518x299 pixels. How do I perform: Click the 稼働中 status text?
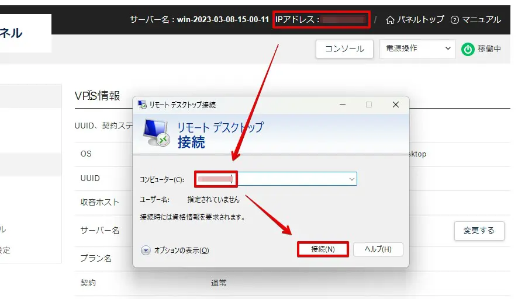click(489, 49)
